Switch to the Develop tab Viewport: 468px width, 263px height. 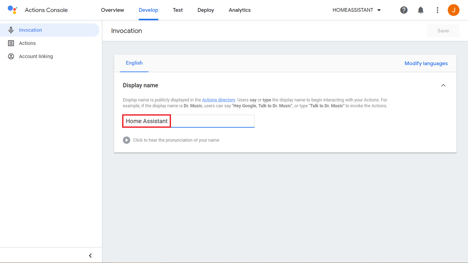[x=148, y=10]
